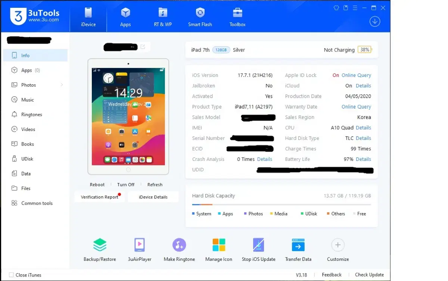Click the 128GB storage badge
Viewport: 448px width, 281px height.
[x=221, y=50]
